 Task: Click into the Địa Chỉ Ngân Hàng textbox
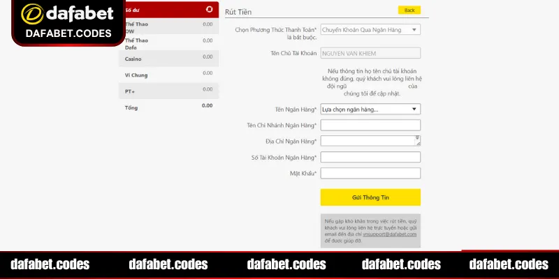tap(368, 141)
